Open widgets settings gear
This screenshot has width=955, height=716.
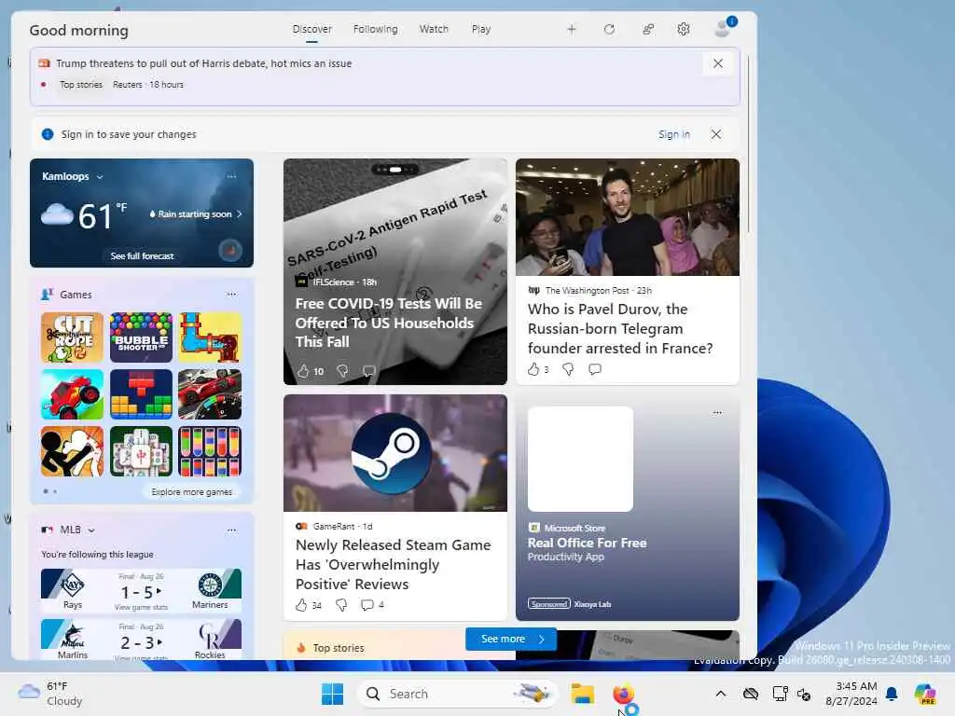[x=684, y=29]
